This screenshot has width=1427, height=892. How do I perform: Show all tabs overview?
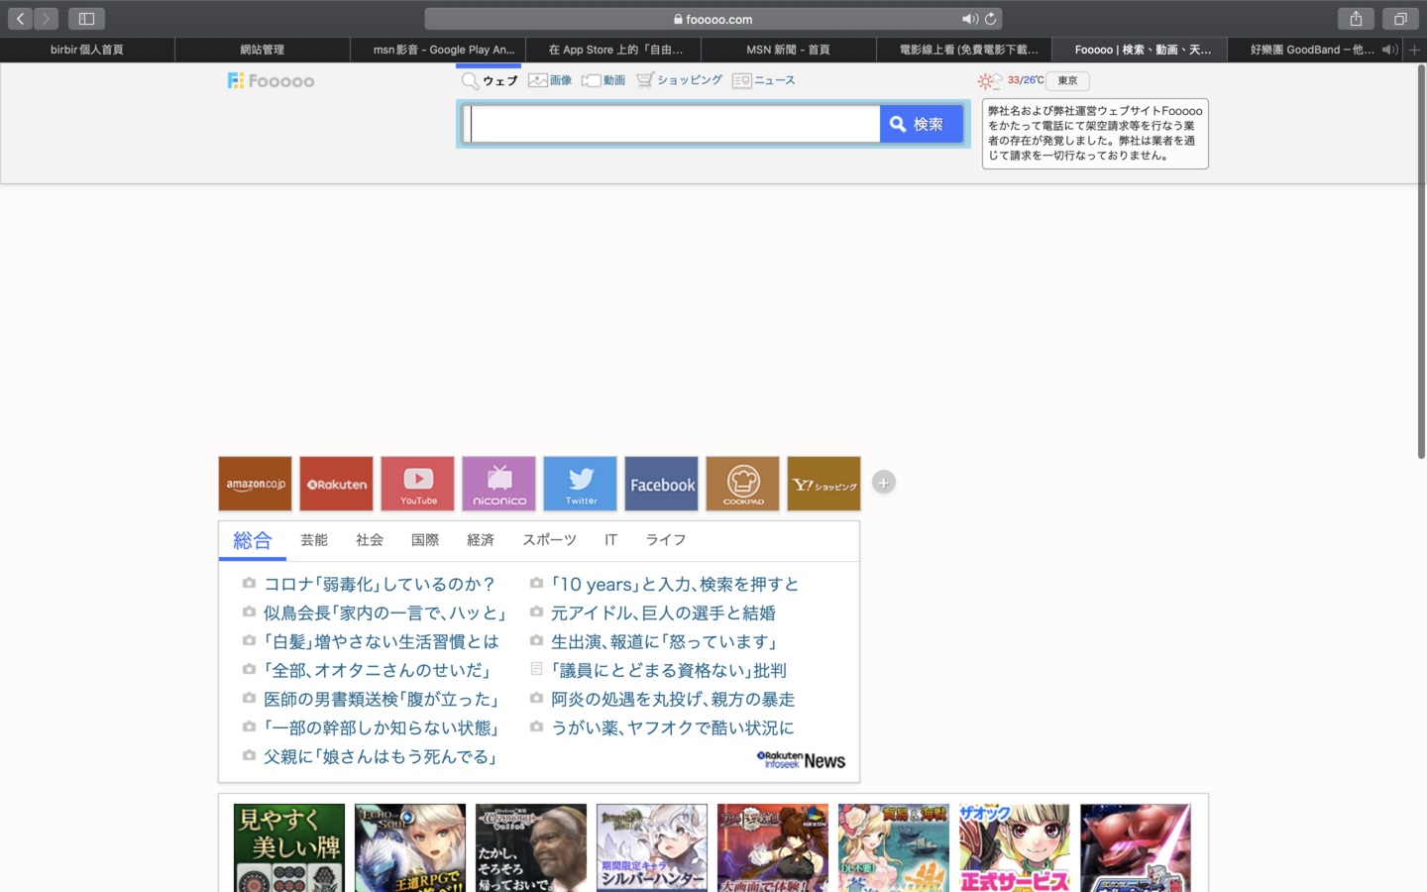click(1400, 19)
